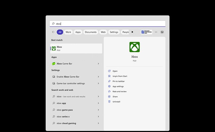This screenshot has width=215, height=132.
Task: Select the xbox app suggestion
Action: click(x=76, y=103)
